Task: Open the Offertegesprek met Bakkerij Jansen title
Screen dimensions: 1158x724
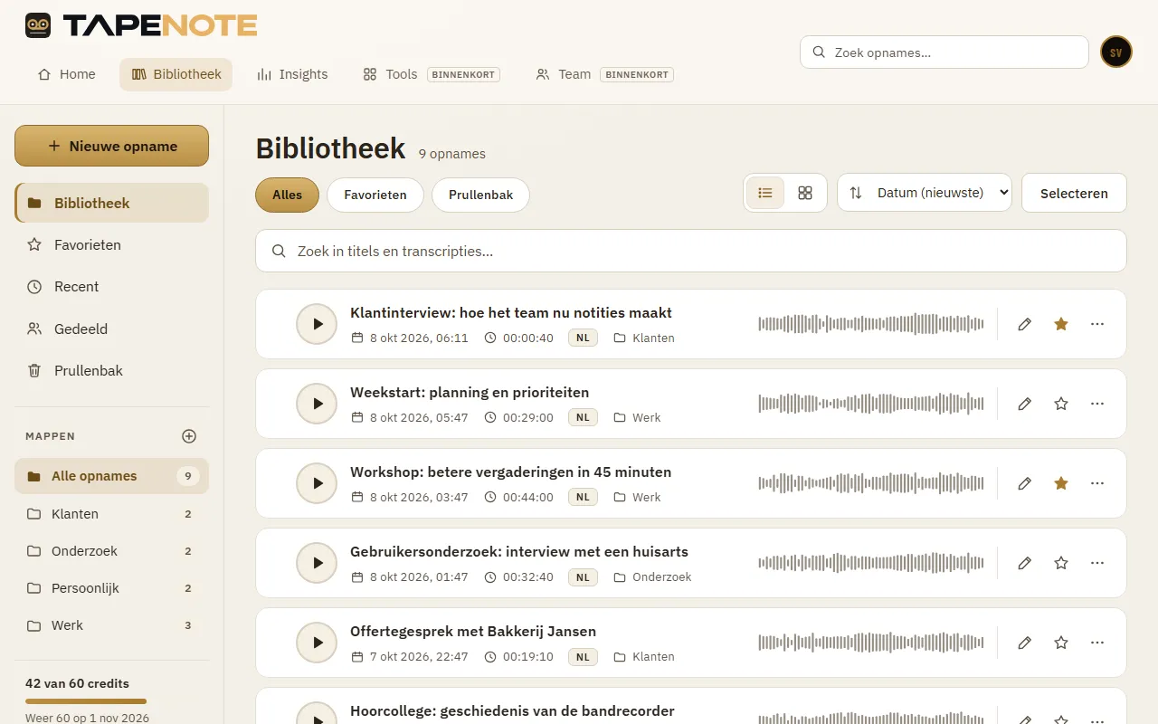Action: click(473, 632)
